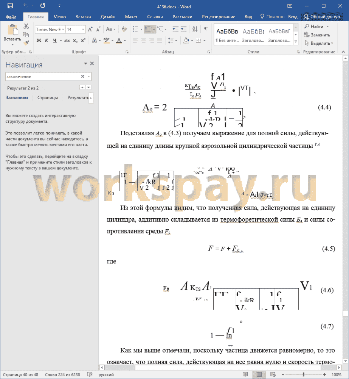
Task: Click the Increase Indent icon
Action: pos(183,29)
